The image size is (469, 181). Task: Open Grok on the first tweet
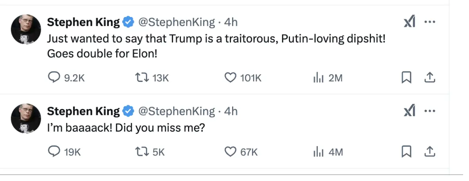click(x=409, y=23)
